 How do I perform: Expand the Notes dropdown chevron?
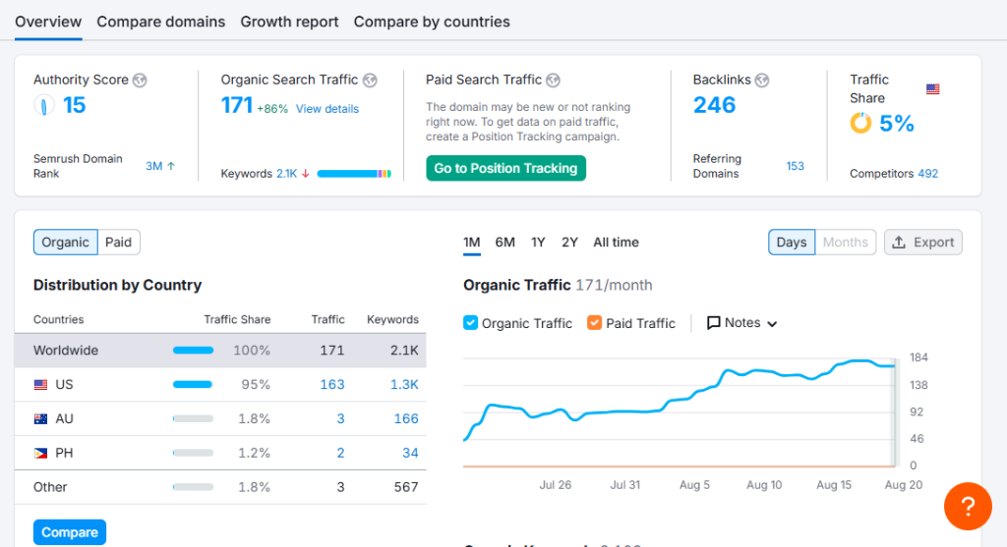point(772,324)
